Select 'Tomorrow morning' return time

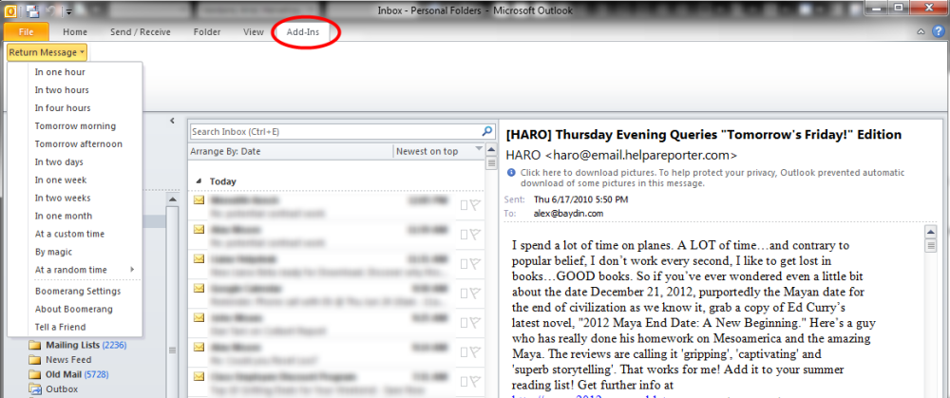pyautogui.click(x=75, y=126)
